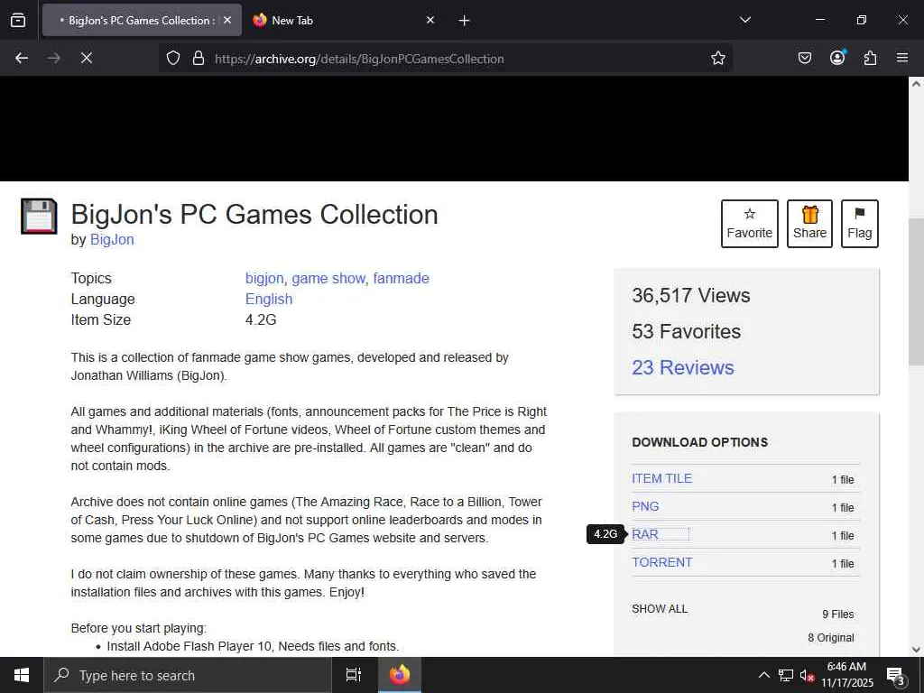Open Firefox View tab overview icon
Image resolution: width=924 pixels, height=693 pixels.
click(x=18, y=20)
